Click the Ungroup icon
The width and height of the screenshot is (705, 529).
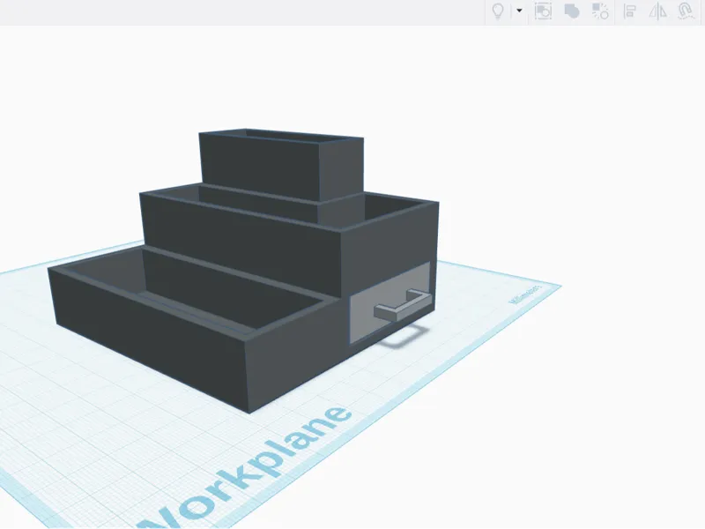600,11
